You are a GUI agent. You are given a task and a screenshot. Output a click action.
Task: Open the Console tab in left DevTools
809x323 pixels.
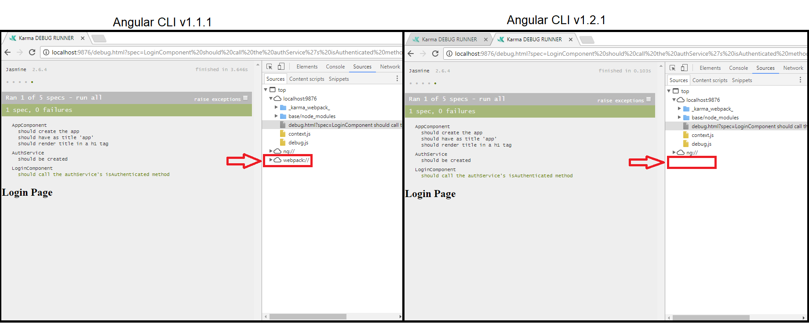(335, 67)
